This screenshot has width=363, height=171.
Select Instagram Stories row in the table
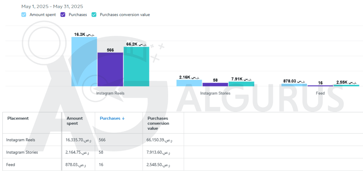pos(22,152)
